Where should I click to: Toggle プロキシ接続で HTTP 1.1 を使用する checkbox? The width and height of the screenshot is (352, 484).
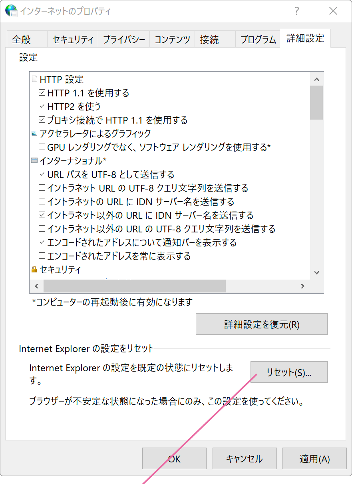pyautogui.click(x=42, y=120)
